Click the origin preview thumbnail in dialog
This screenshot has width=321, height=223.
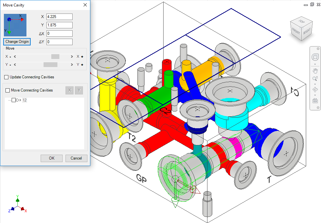15,25
